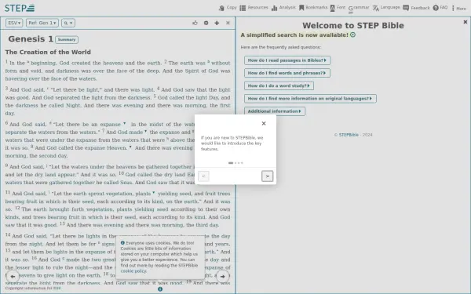Screen dimensions: 471x294
Task: Open the Analysis menu
Action: [283, 8]
